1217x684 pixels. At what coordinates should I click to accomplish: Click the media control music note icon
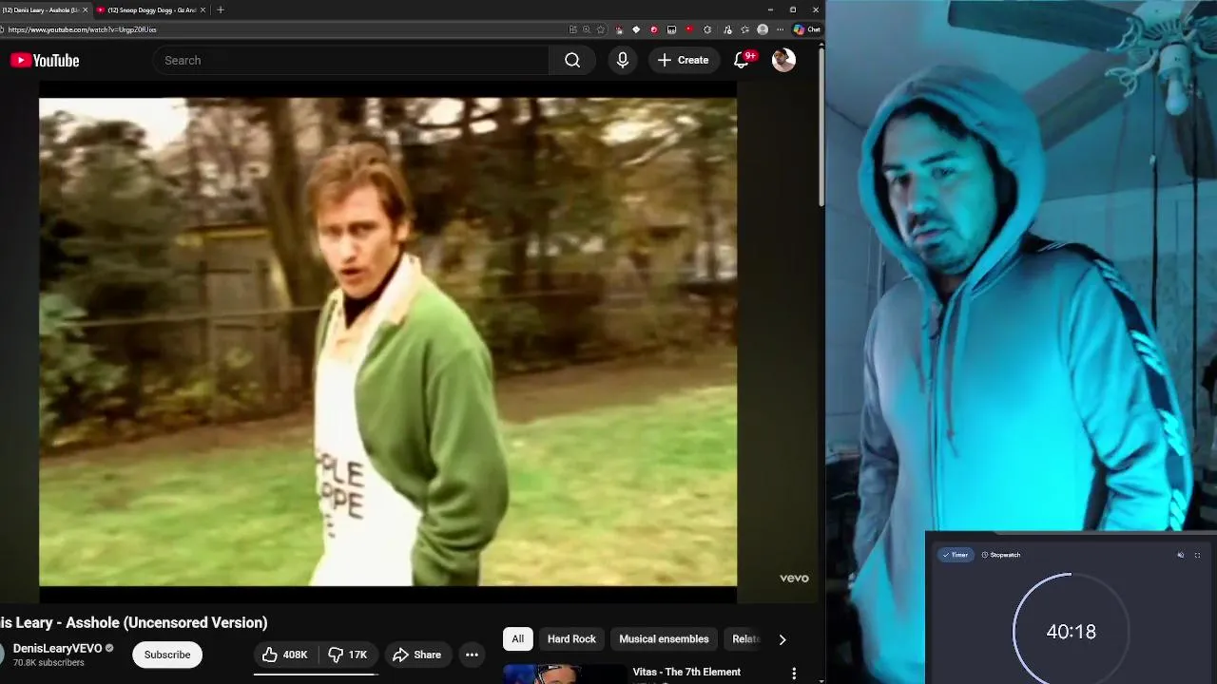[727, 29]
